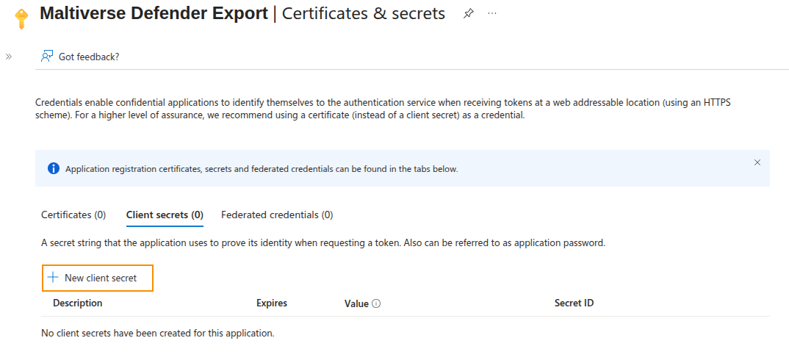Click the application registration banner message
This screenshot has width=789, height=360.
[262, 169]
